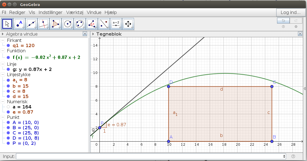Select algebra row a₁ = 8
The height and width of the screenshot is (161, 307).
click(x=20, y=80)
